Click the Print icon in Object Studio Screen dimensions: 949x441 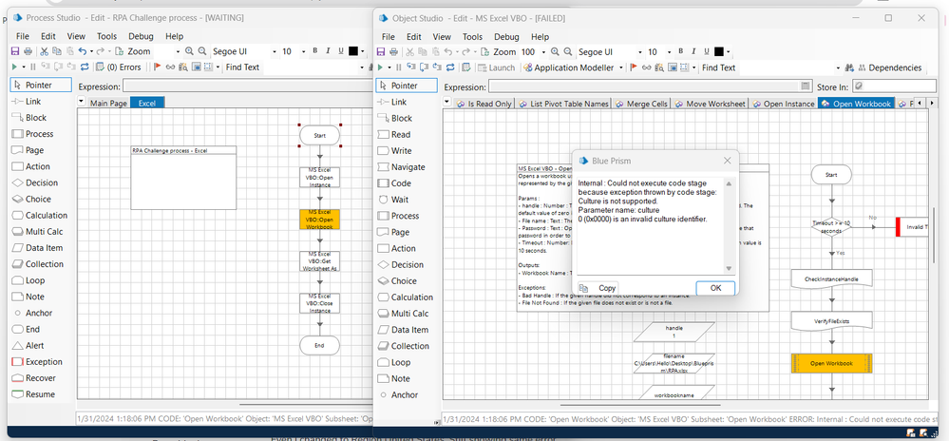(393, 51)
